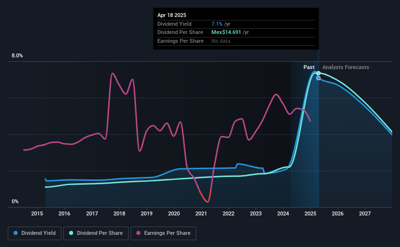Click the teal data point marker at 2025
Viewport: 400px width, 247px height.
(318, 73)
